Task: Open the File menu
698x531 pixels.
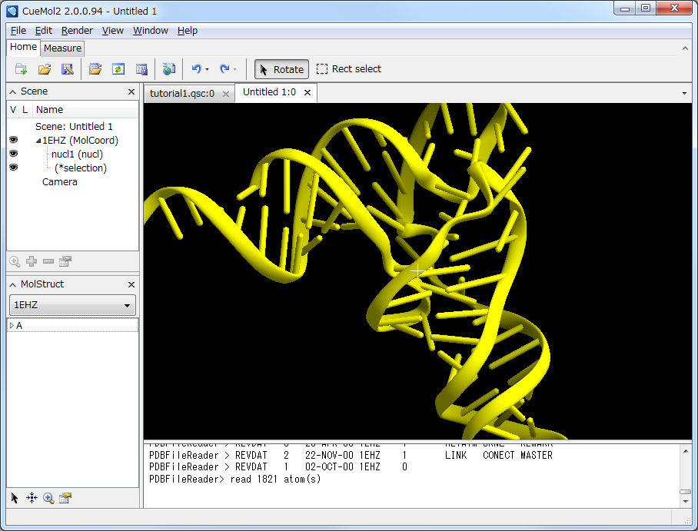Action: click(18, 31)
